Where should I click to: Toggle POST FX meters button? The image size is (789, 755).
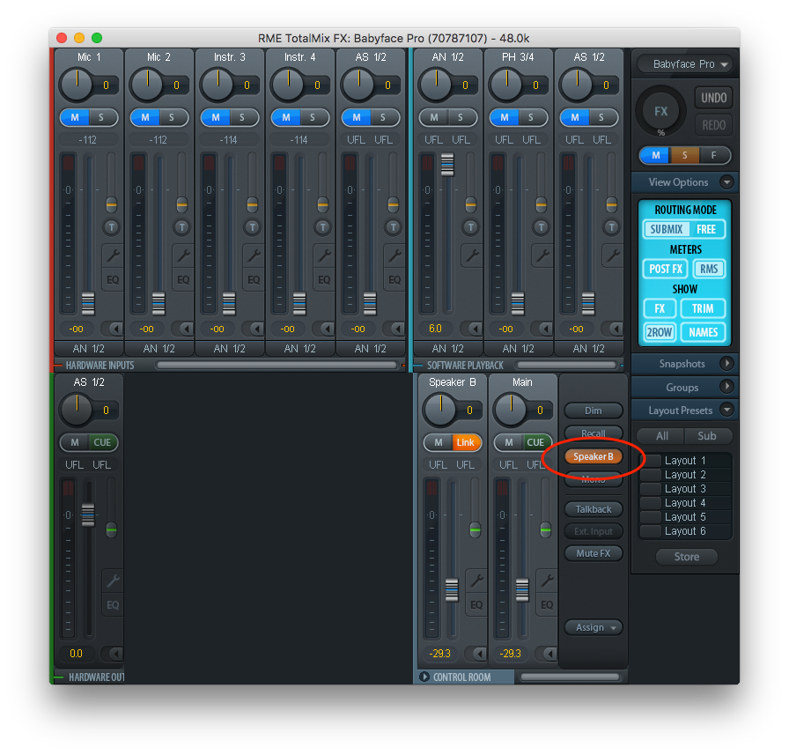click(x=665, y=269)
